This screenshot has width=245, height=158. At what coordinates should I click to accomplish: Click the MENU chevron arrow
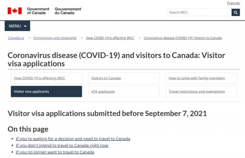tap(25, 26)
